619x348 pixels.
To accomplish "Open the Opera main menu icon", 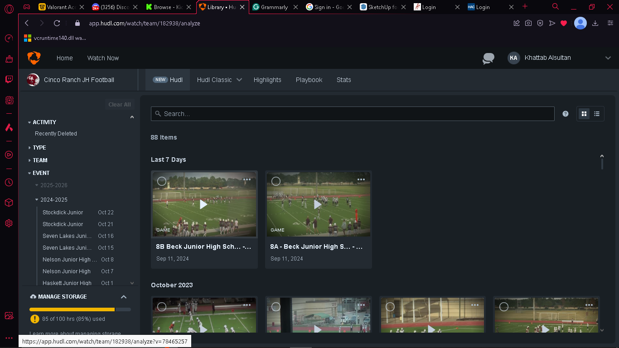I will (x=9, y=8).
